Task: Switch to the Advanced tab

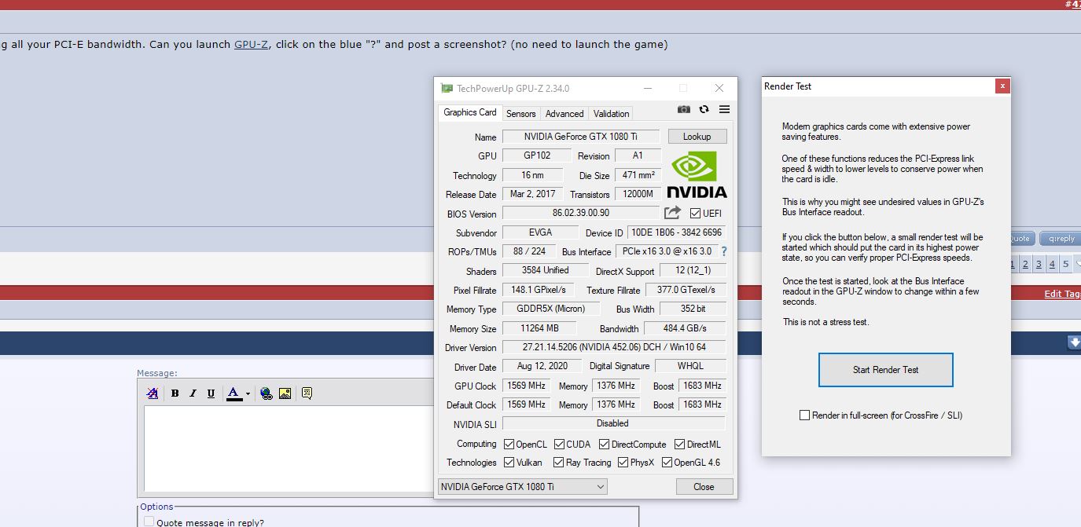Action: click(564, 114)
